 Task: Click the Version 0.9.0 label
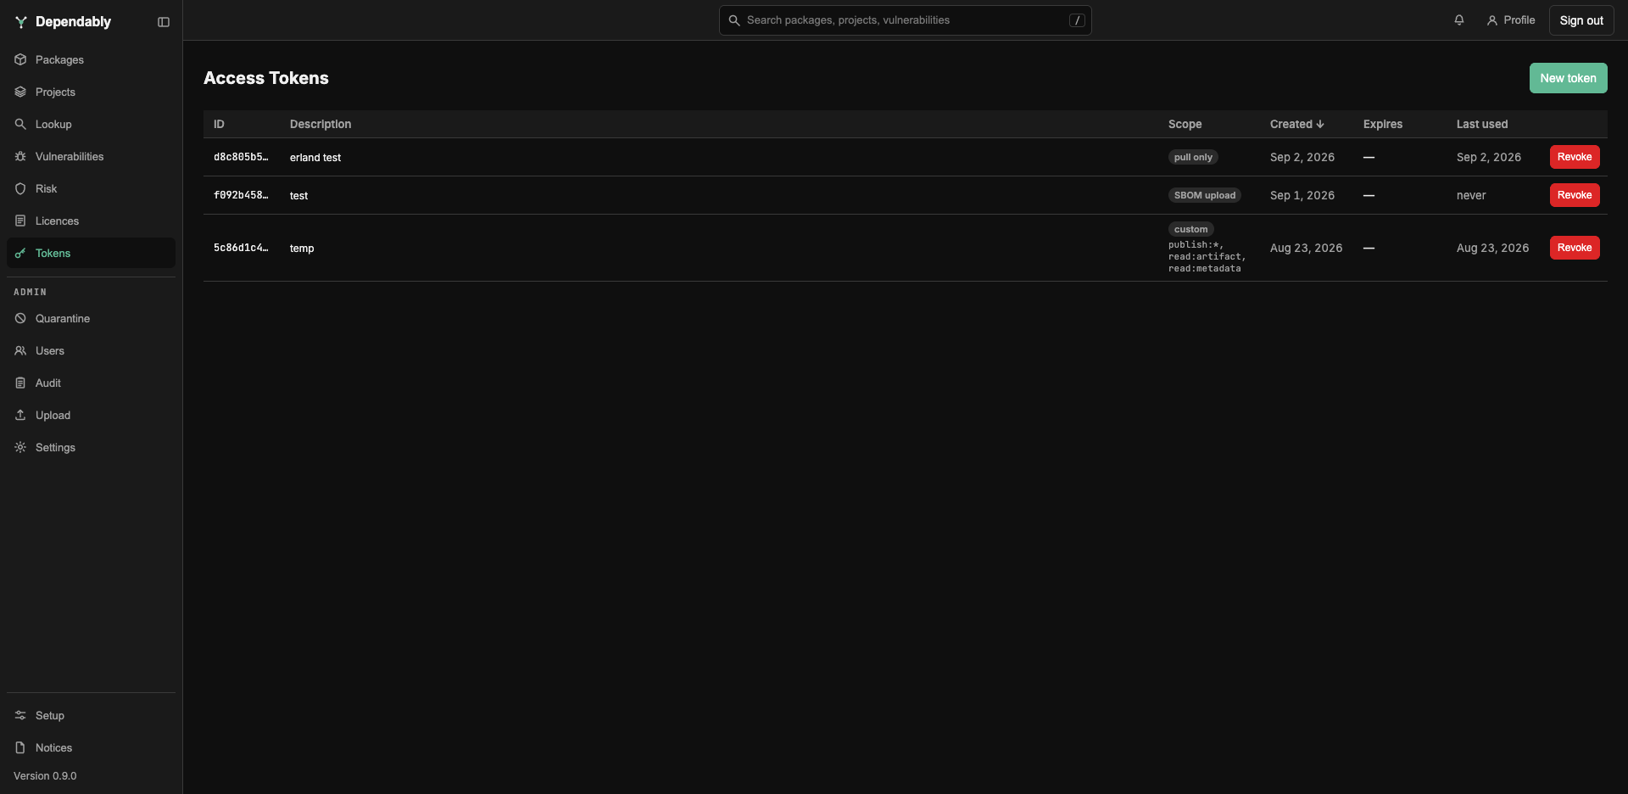(45, 776)
